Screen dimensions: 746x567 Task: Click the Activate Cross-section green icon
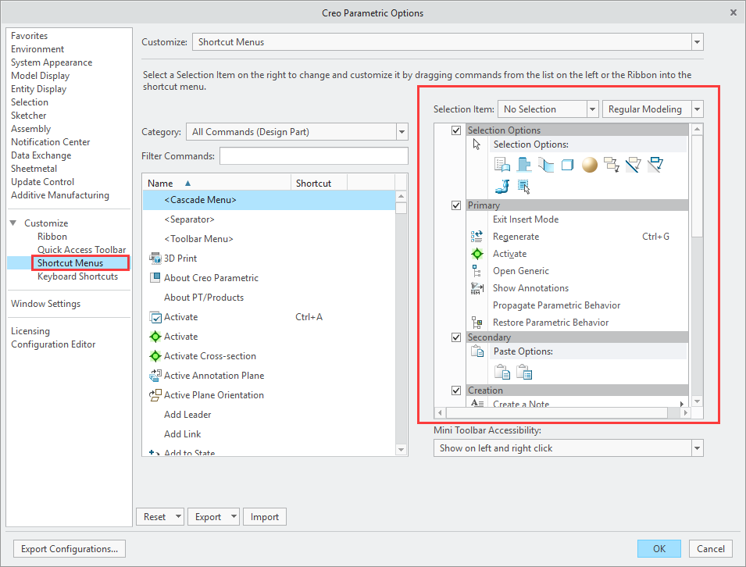point(155,356)
